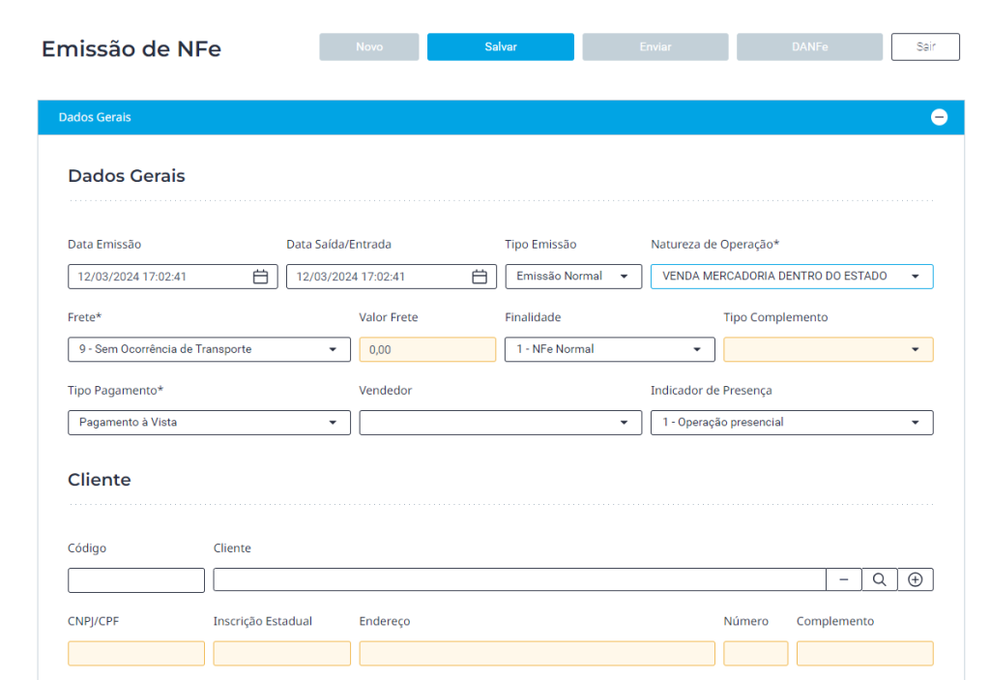Expand the Natureza de Operação dropdown
The height and width of the screenshot is (680, 990).
(791, 277)
